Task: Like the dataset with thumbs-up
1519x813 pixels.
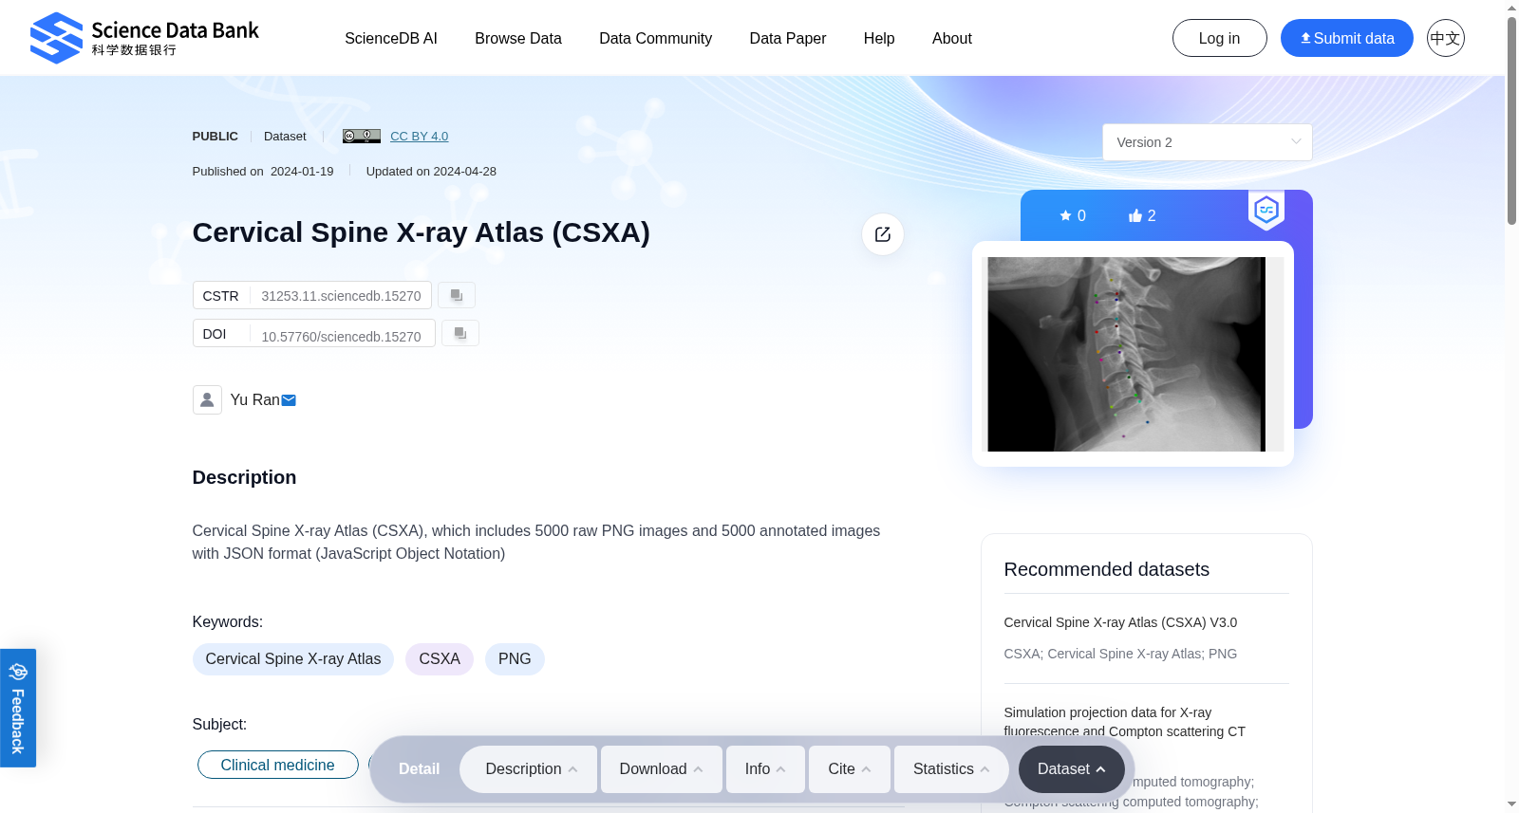Action: tap(1142, 215)
